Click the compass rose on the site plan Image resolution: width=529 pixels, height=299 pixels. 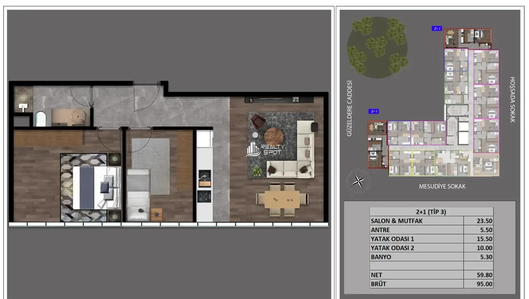(358, 181)
